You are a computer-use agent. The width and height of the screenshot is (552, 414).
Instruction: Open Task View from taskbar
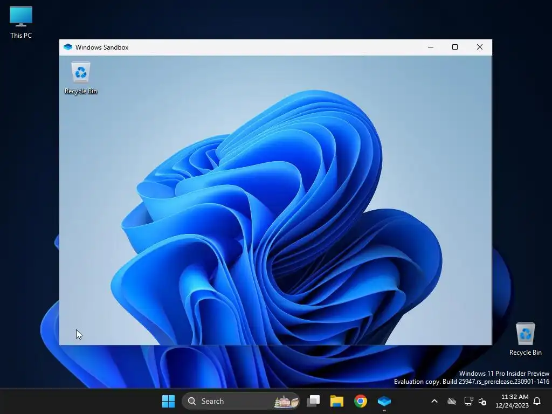[x=313, y=401]
